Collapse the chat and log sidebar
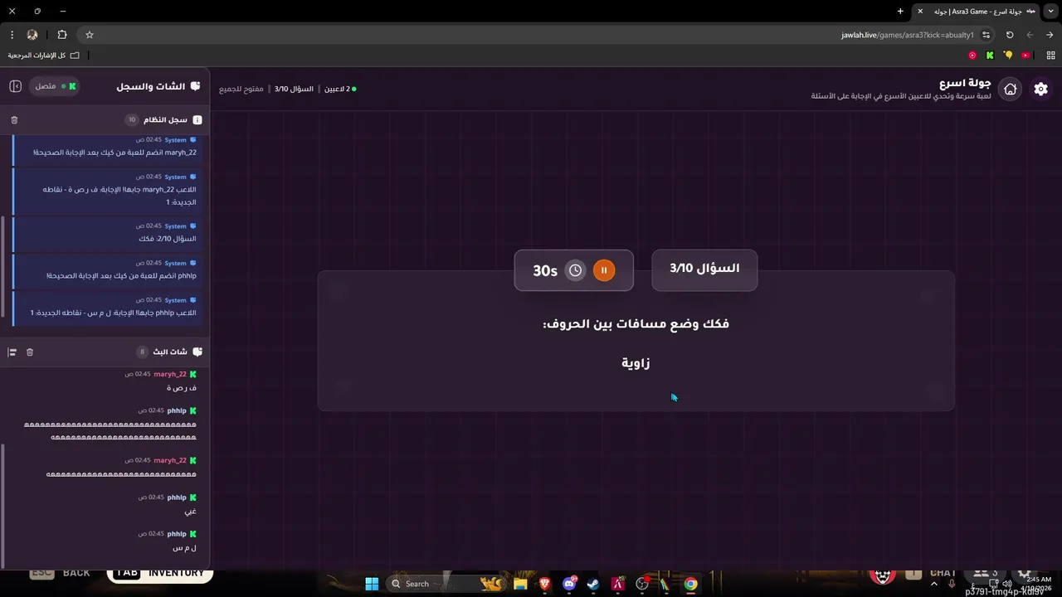Viewport: 1062px width, 597px height. coord(15,86)
